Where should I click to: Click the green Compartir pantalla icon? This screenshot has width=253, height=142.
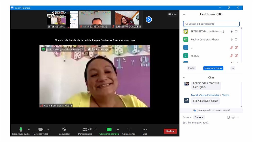pyautogui.click(x=109, y=129)
